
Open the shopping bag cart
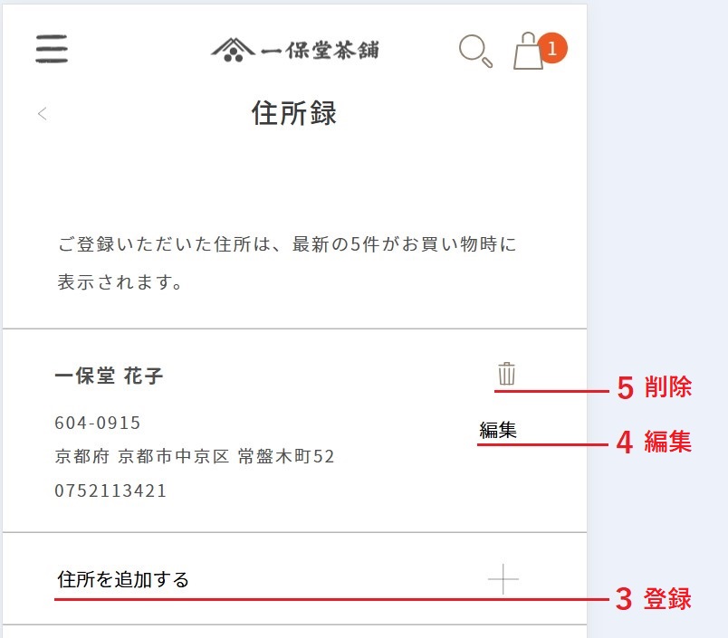pos(529,51)
